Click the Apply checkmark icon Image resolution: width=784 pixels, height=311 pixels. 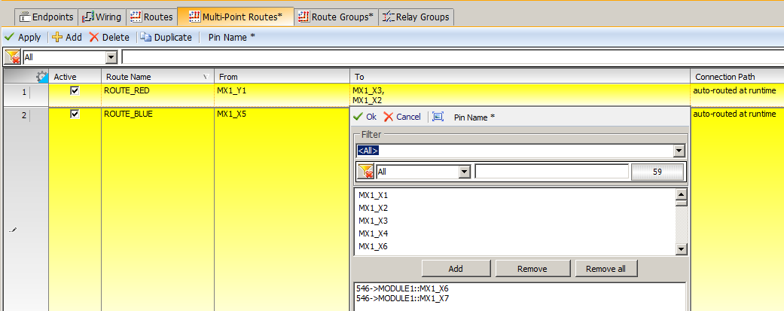click(9, 37)
